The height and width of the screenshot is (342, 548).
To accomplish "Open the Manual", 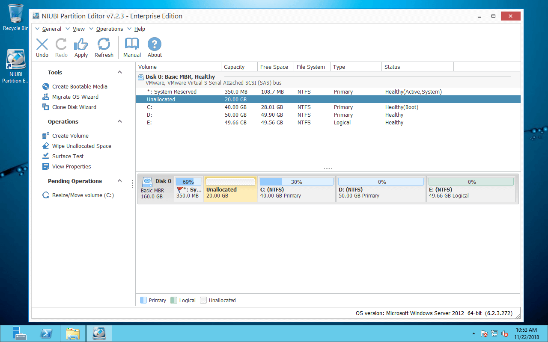I will tap(131, 47).
